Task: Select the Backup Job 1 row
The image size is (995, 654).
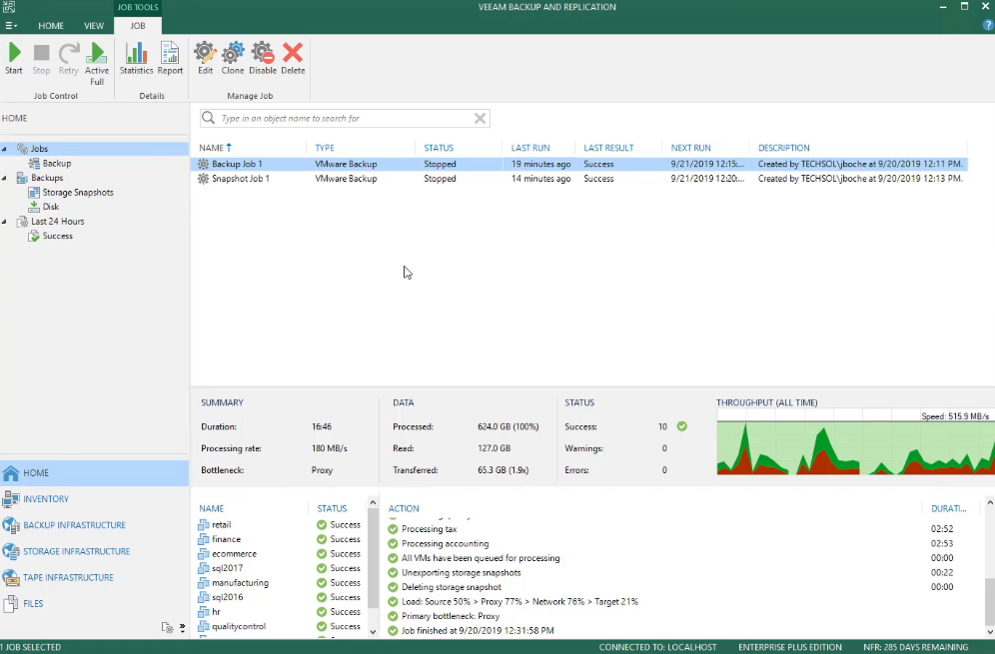Action: pyautogui.click(x=578, y=165)
